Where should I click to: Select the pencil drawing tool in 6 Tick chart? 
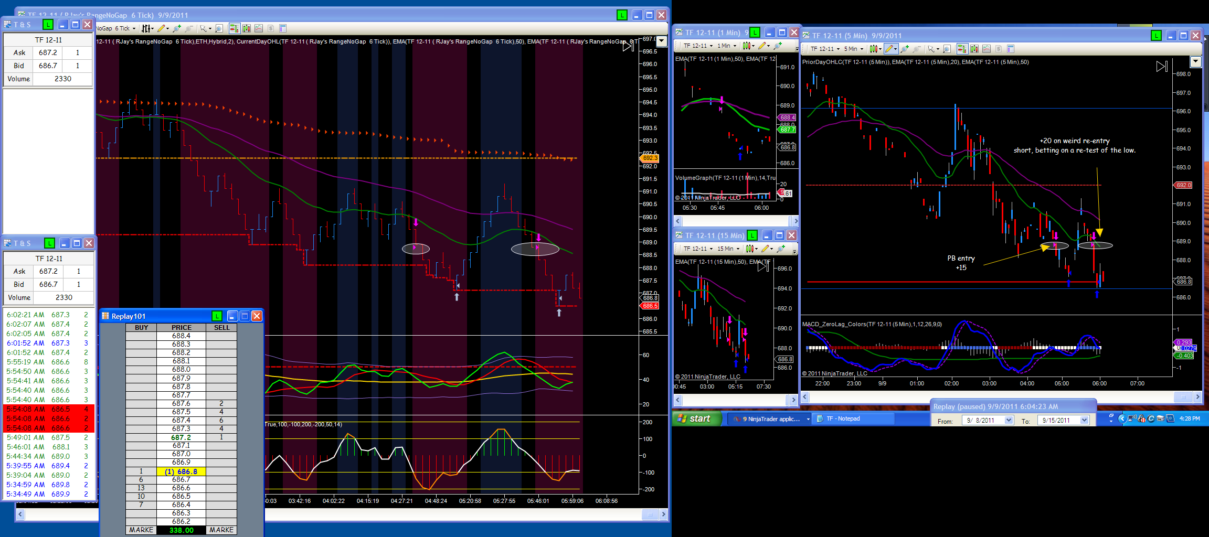point(162,28)
